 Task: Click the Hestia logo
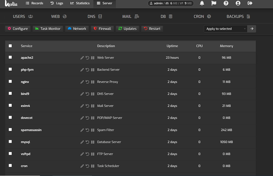(11, 3)
